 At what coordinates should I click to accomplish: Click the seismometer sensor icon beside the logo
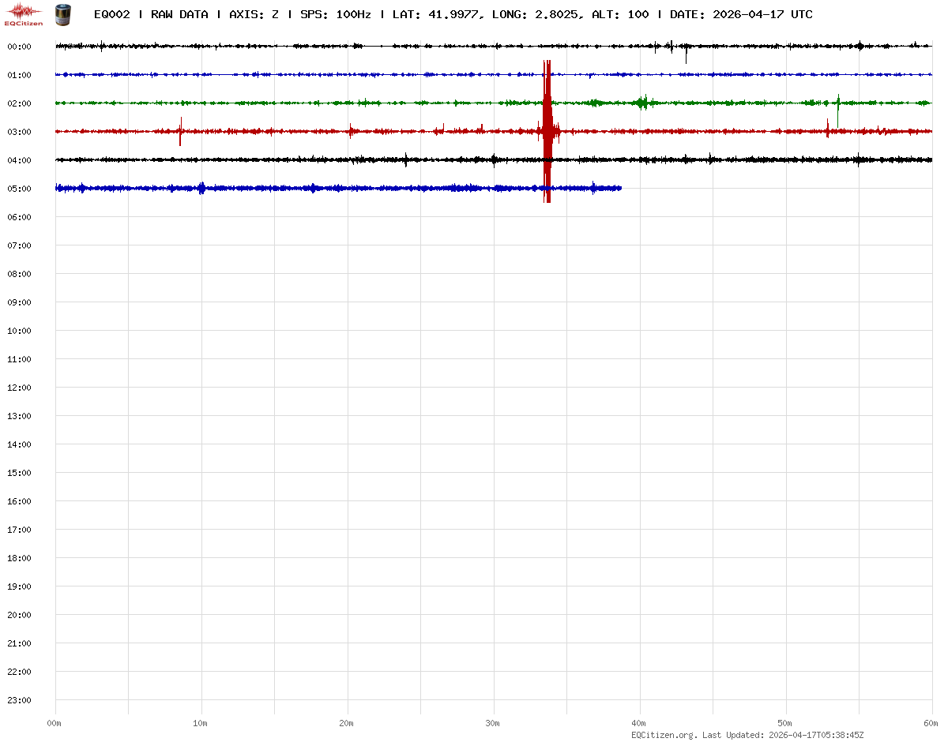point(62,14)
